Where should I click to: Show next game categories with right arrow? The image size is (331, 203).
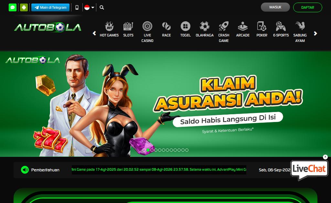(x=315, y=33)
